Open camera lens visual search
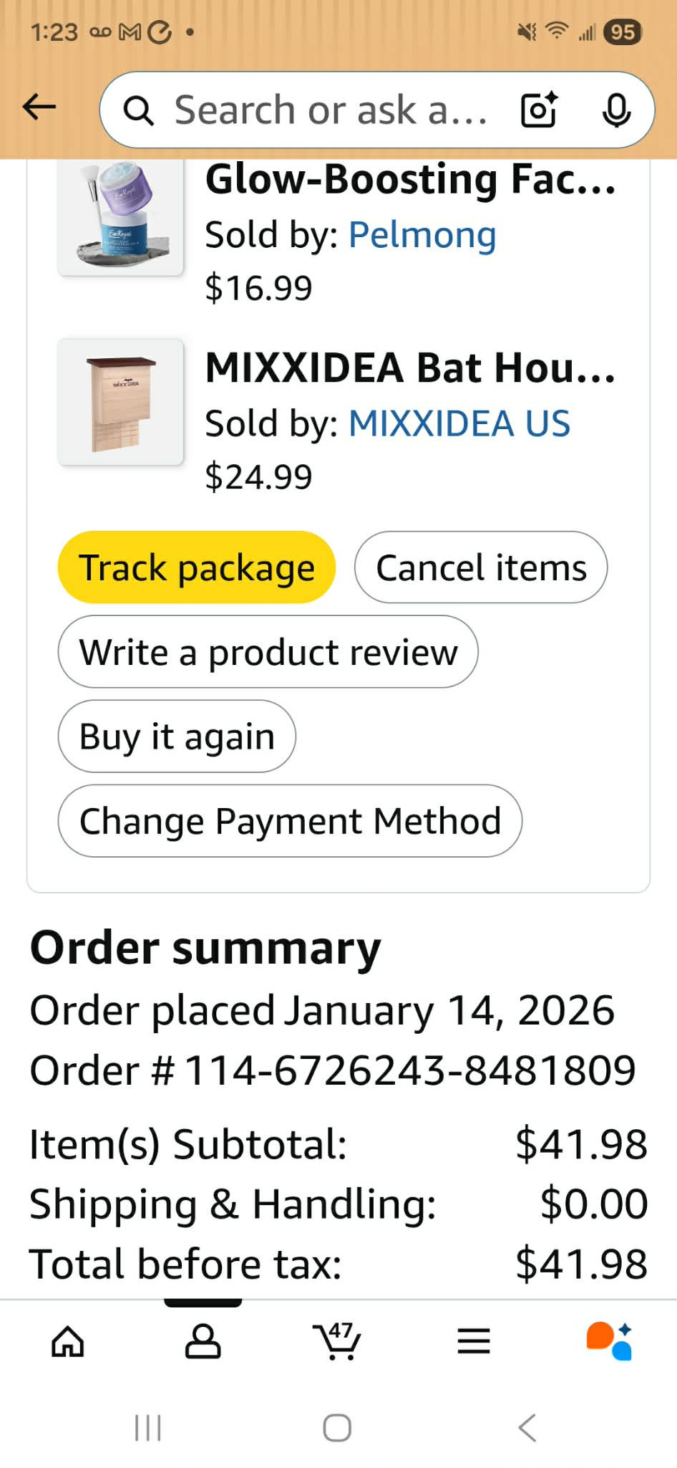 (538, 110)
